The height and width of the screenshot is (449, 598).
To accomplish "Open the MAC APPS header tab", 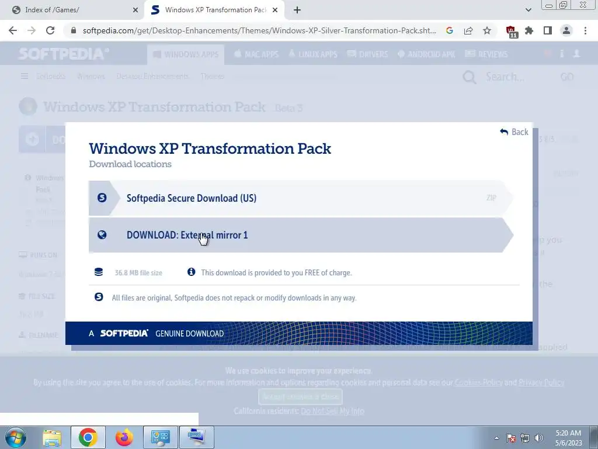I will (x=256, y=54).
